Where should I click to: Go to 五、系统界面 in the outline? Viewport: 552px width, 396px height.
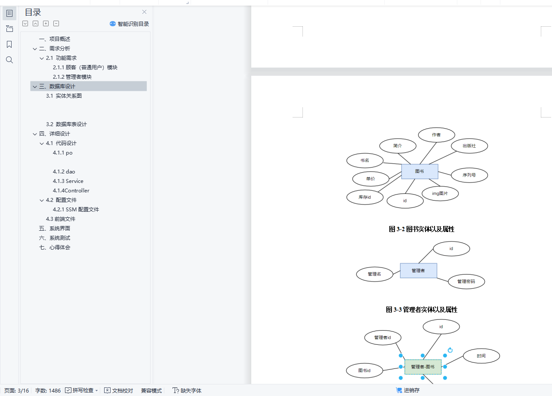(55, 229)
